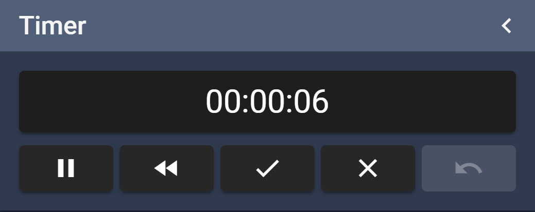The width and height of the screenshot is (535, 212).
Task: Stop counting with the two-bar button
Action: click(x=66, y=168)
